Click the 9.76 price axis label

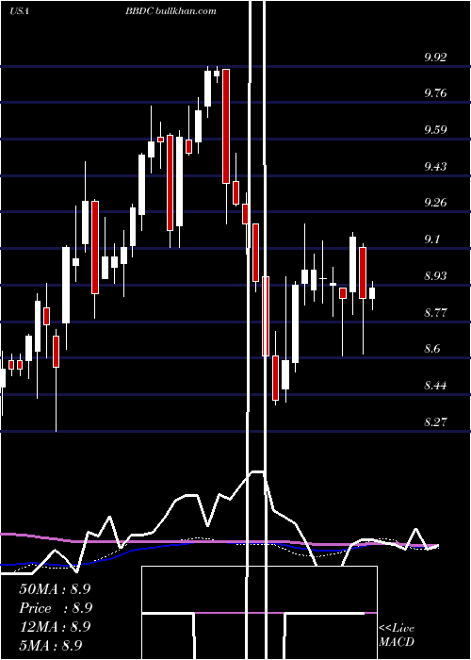pyautogui.click(x=435, y=93)
